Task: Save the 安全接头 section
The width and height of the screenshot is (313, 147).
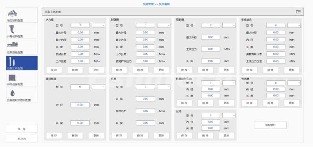Action: [250, 70]
